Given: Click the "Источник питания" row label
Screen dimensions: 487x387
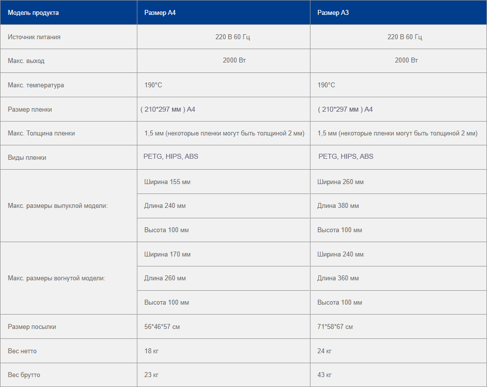Looking at the screenshot, I should click(34, 37).
